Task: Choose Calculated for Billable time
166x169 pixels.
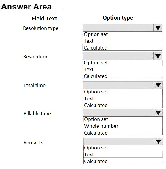Action: click(x=123, y=132)
